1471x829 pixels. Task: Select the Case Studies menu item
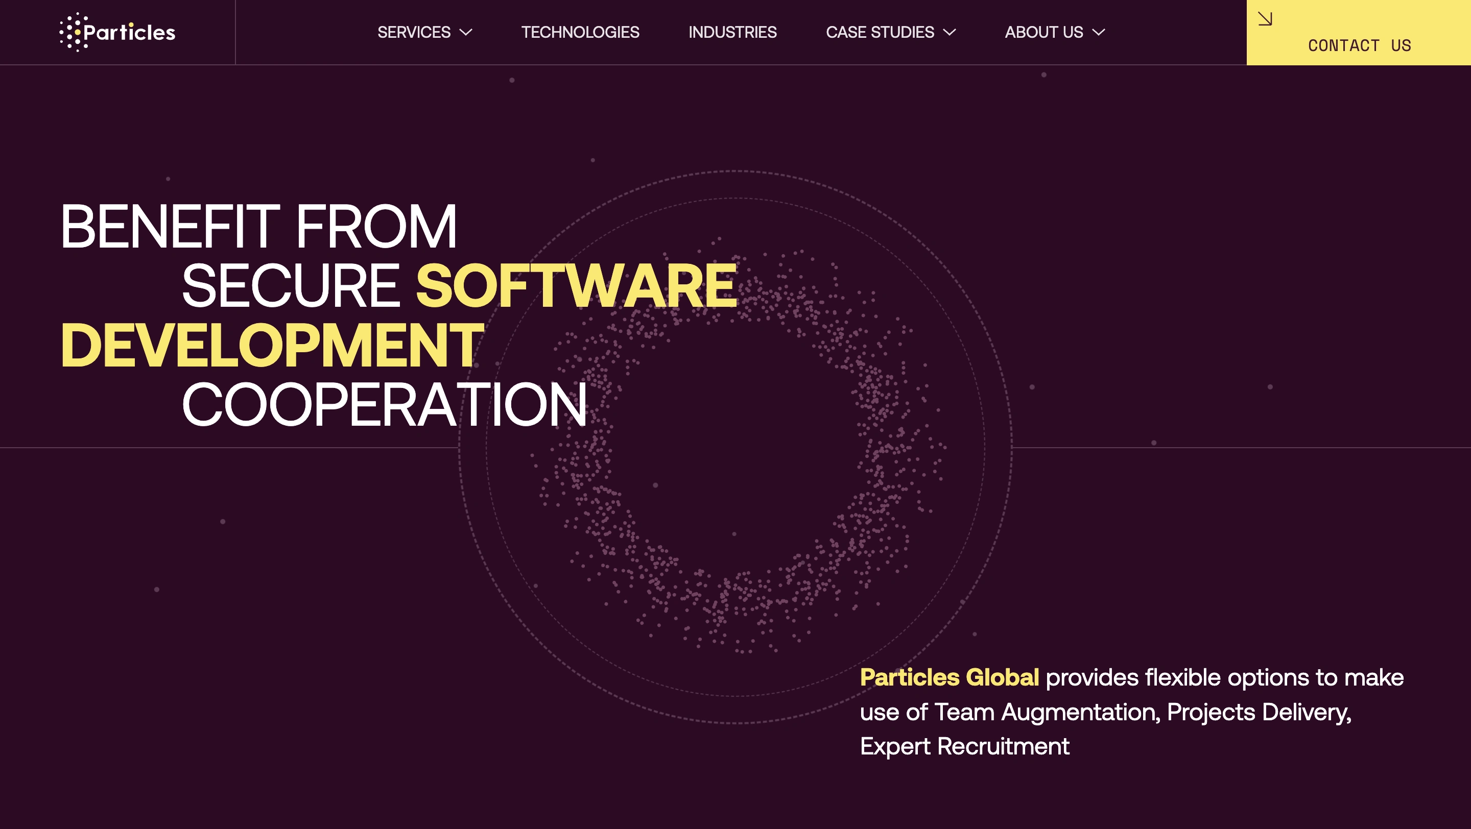[x=880, y=33]
